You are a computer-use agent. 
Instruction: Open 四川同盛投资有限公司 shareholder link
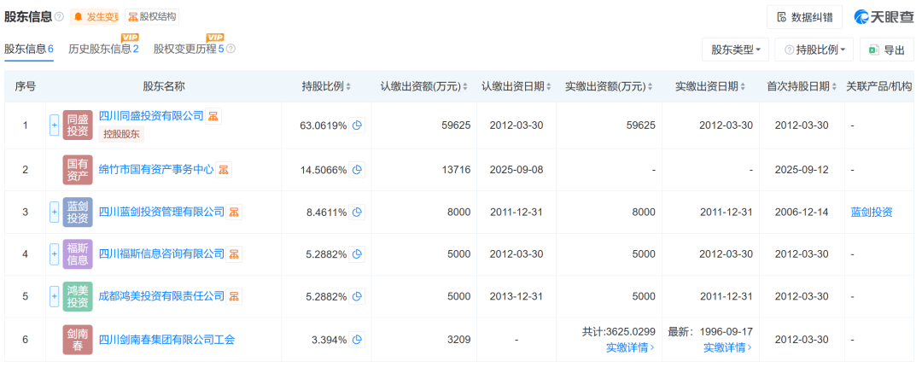(x=151, y=116)
